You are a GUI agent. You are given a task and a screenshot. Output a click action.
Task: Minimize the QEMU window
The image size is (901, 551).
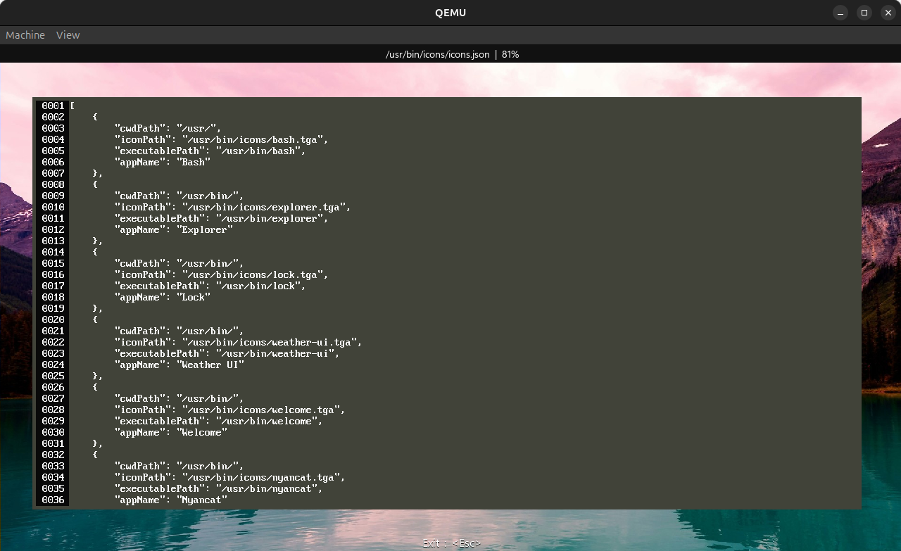pyautogui.click(x=840, y=13)
